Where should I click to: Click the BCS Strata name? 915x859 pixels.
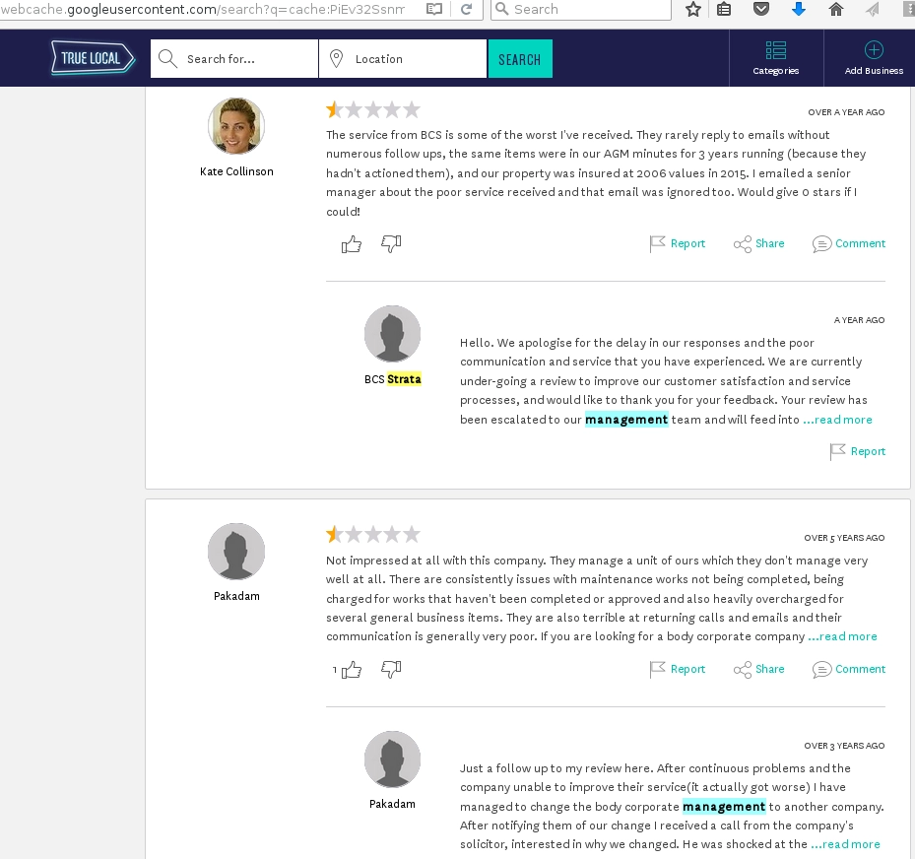click(393, 379)
